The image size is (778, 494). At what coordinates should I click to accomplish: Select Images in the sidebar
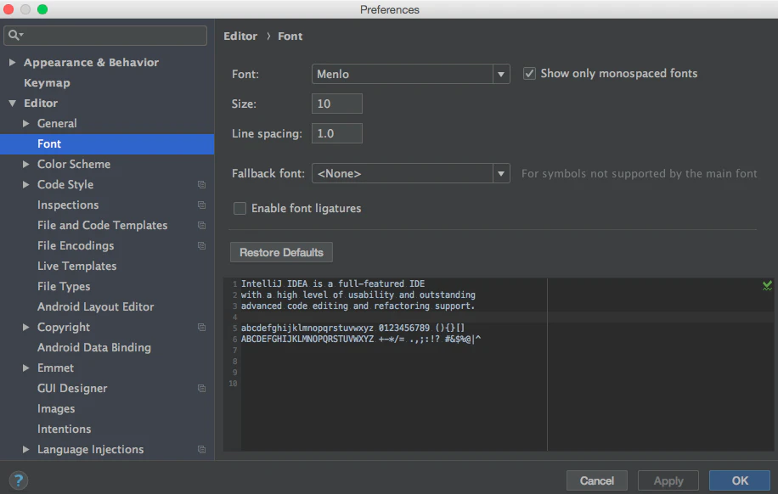point(56,408)
